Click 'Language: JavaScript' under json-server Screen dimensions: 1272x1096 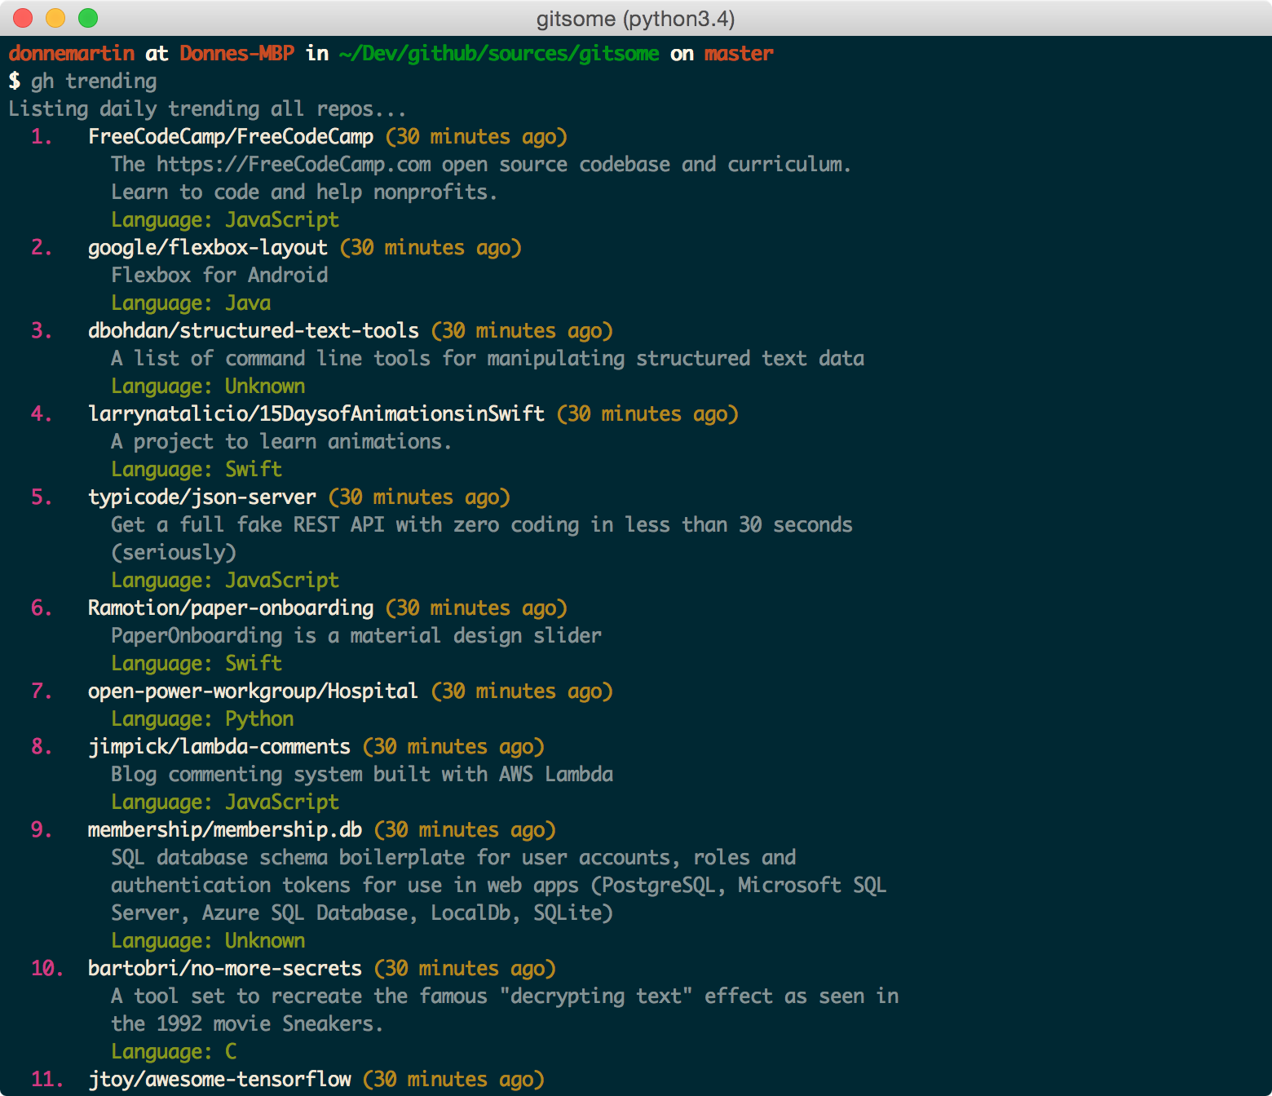tap(225, 581)
